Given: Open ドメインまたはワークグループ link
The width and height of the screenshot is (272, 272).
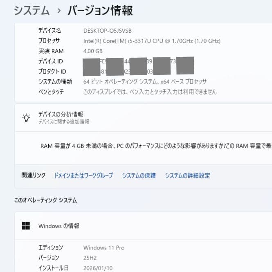Looking at the screenshot, I should [x=83, y=175].
